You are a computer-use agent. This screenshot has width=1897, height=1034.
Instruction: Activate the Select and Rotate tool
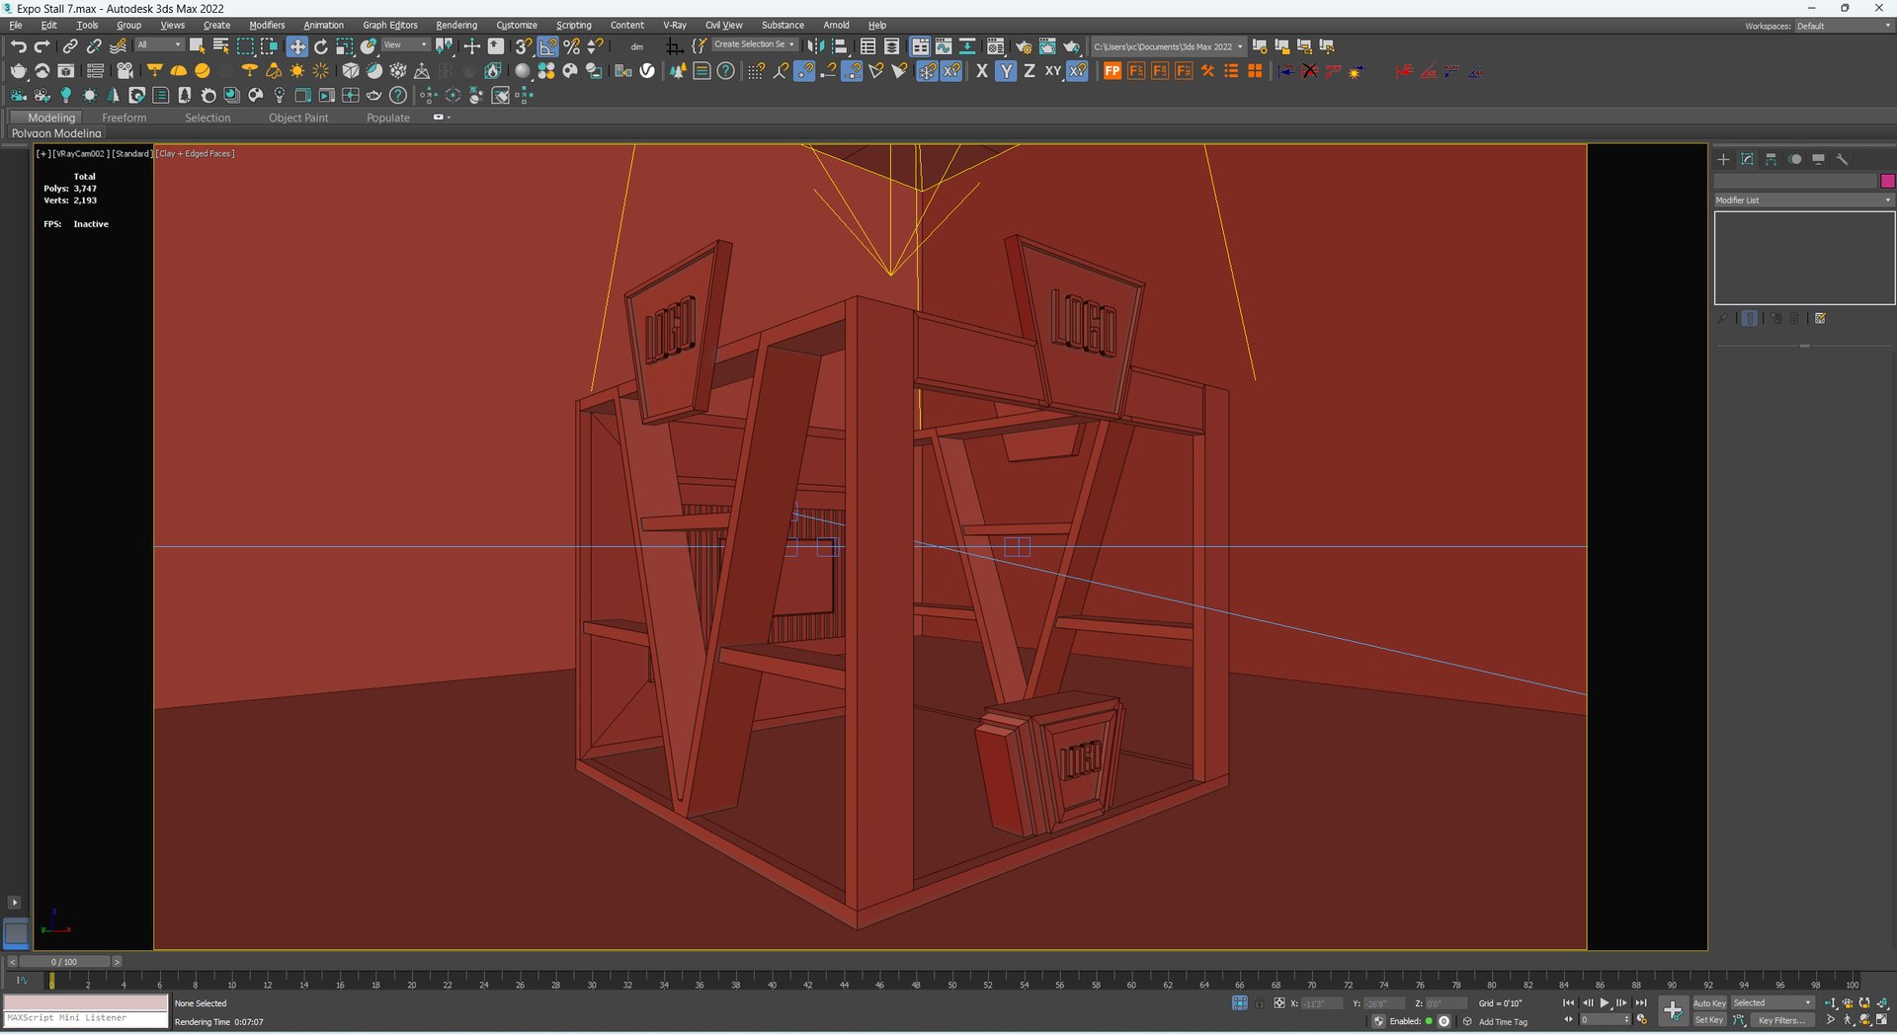(x=320, y=46)
